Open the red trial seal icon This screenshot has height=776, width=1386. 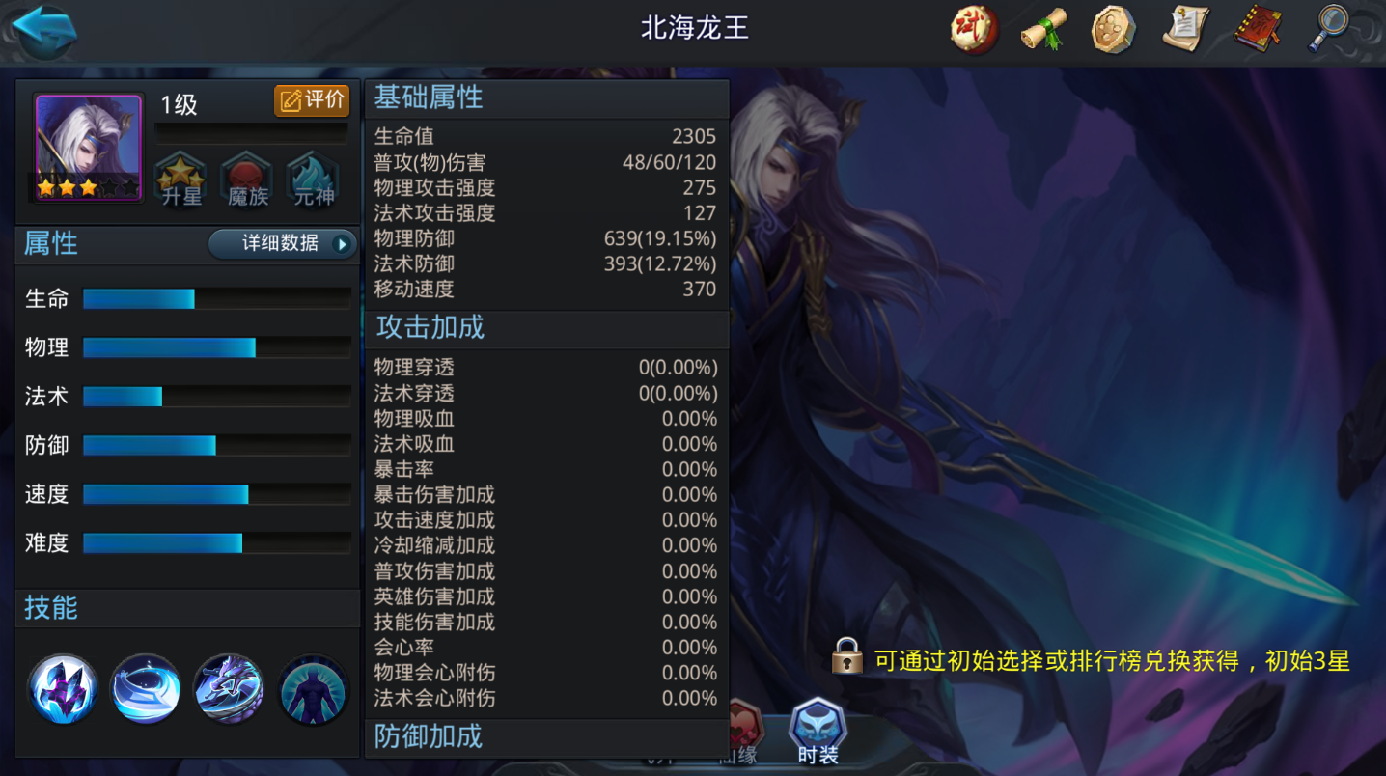point(973,29)
